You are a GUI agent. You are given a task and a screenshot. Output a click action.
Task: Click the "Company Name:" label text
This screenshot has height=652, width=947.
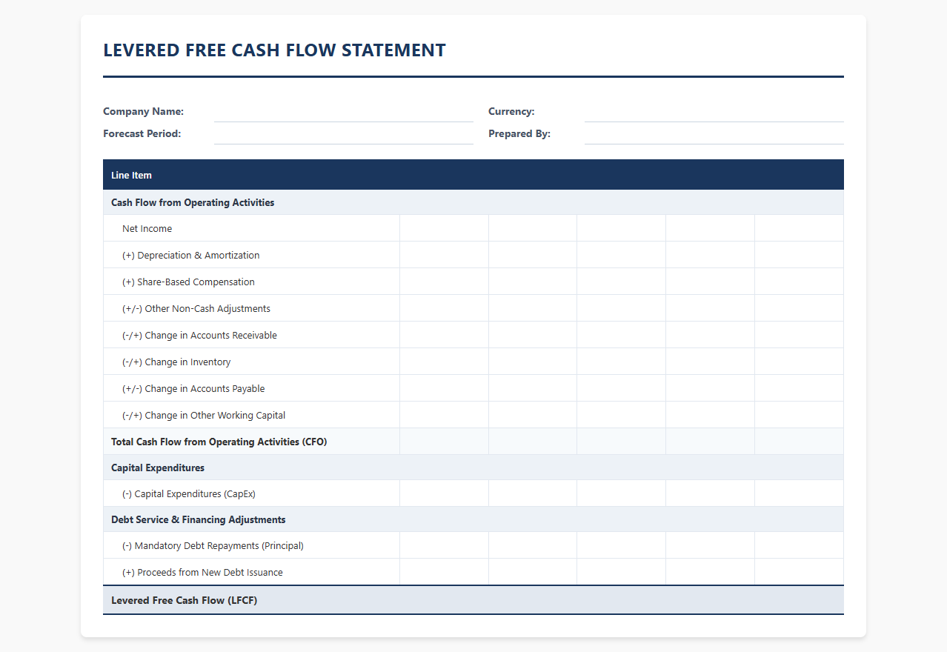[x=143, y=112]
